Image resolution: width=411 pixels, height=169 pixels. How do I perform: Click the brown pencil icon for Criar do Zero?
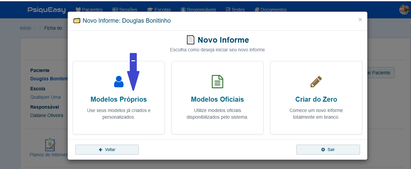click(316, 82)
